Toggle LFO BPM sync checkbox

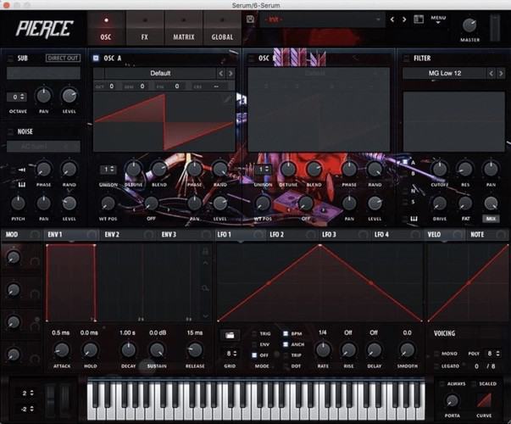pyautogui.click(x=286, y=333)
